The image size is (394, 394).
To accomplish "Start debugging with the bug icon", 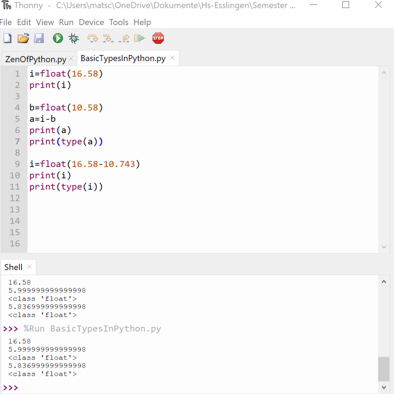I will pos(73,38).
